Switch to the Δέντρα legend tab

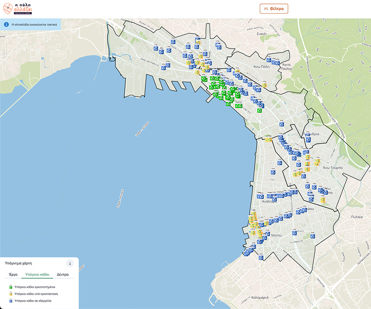pyautogui.click(x=63, y=274)
